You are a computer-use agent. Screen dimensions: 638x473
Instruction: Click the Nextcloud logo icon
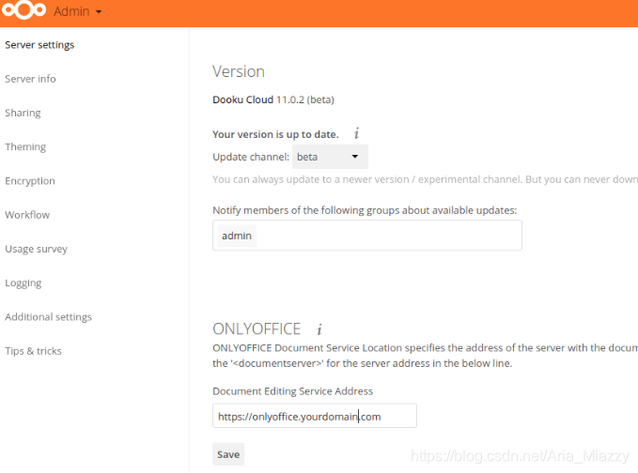[23, 9]
